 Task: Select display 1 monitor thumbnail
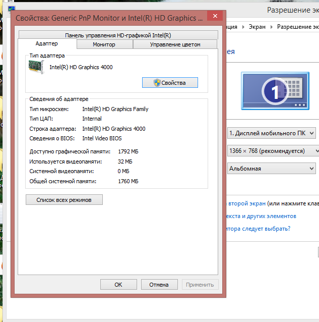coord(275,91)
